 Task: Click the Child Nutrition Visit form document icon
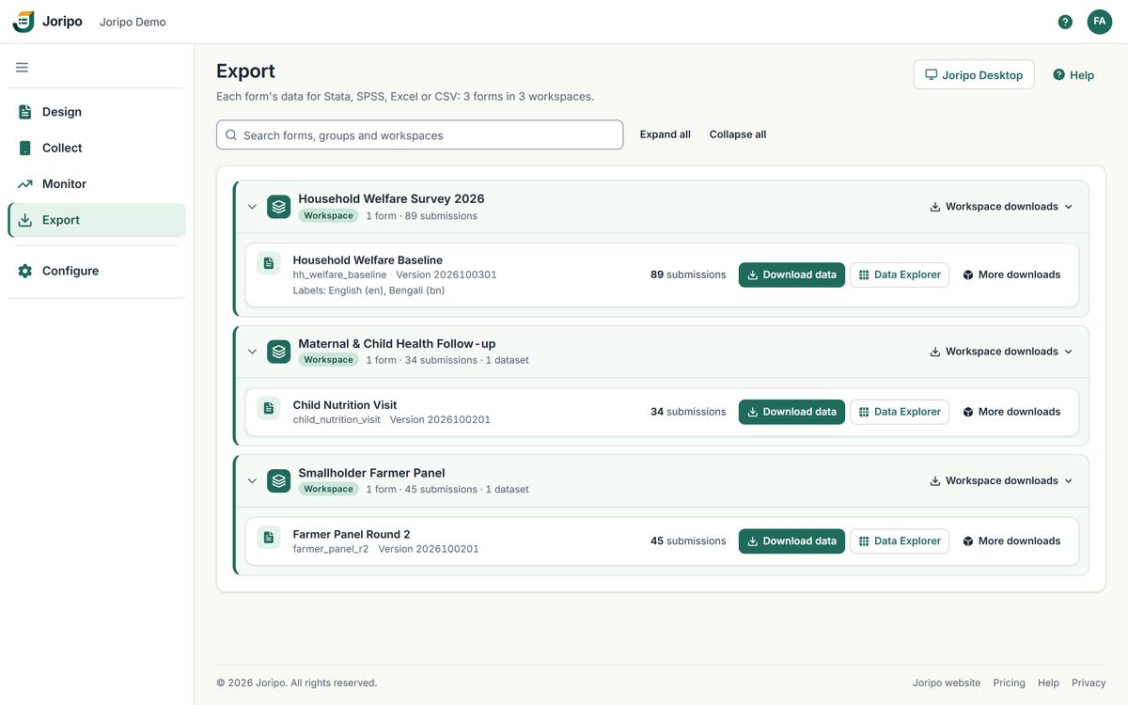click(269, 408)
